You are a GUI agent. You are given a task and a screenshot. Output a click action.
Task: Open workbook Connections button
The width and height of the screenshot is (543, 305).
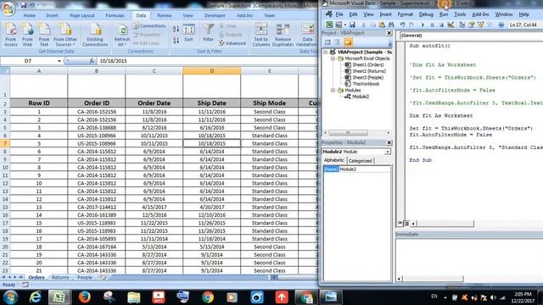point(149,26)
